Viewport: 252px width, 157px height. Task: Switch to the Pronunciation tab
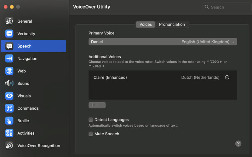coord(172,25)
